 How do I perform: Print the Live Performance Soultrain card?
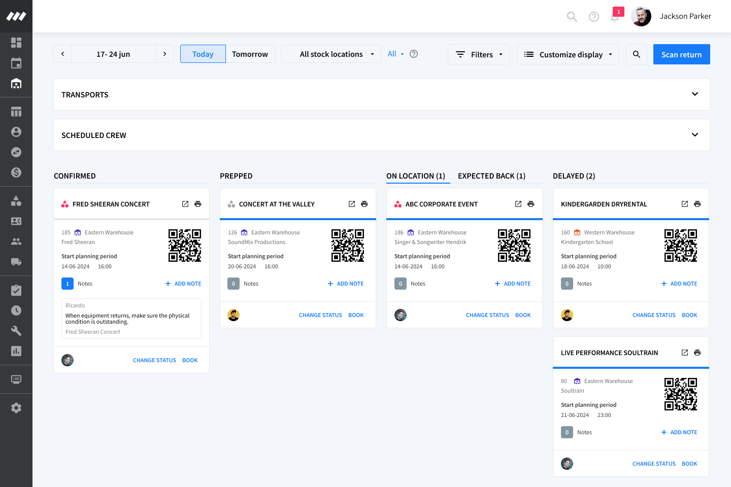point(697,353)
